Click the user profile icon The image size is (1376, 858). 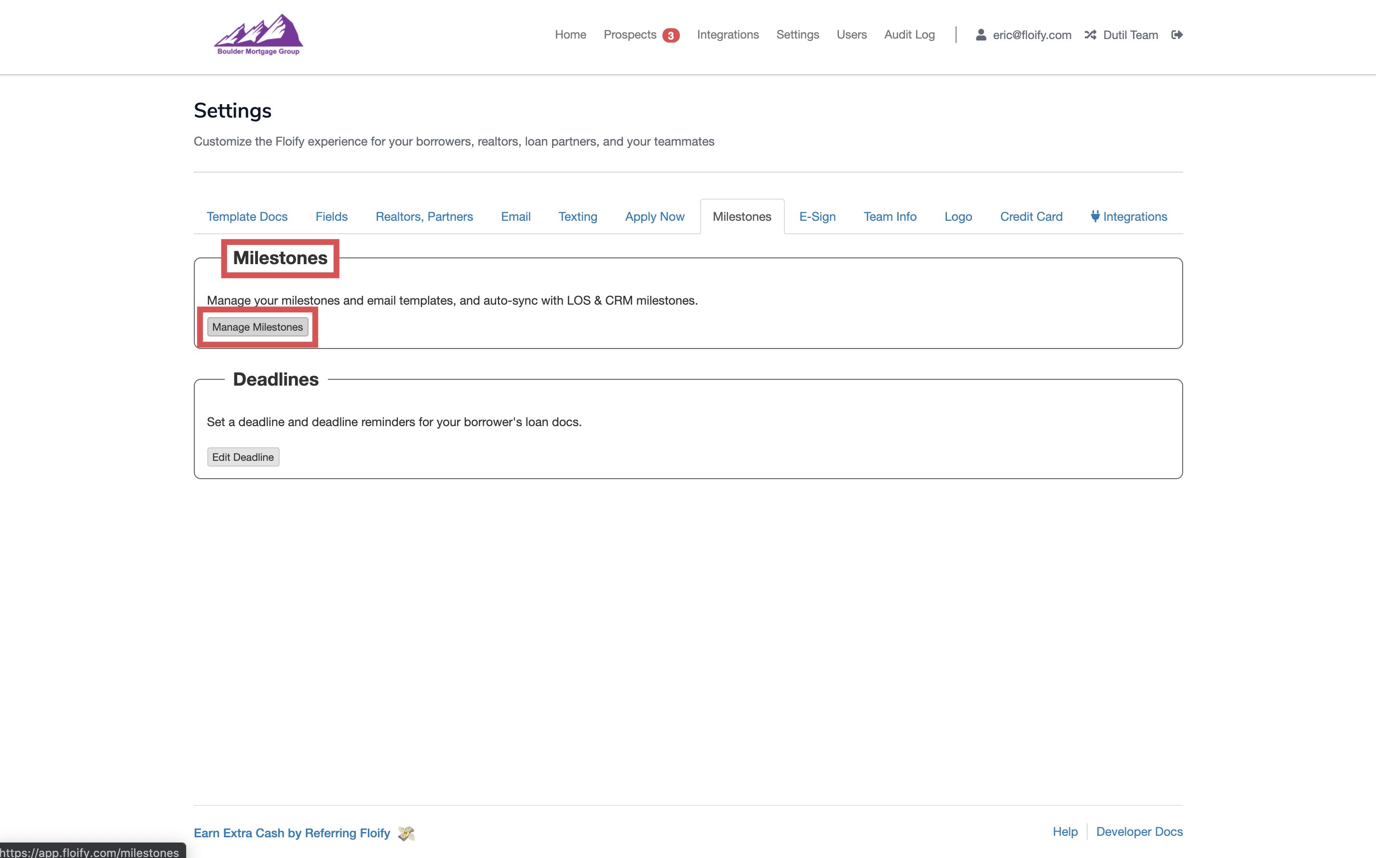981,35
